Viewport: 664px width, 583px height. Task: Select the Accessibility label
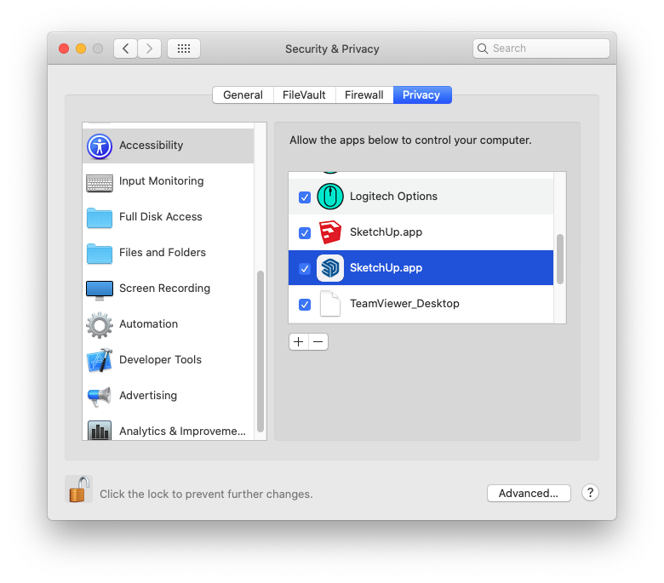pyautogui.click(x=152, y=146)
